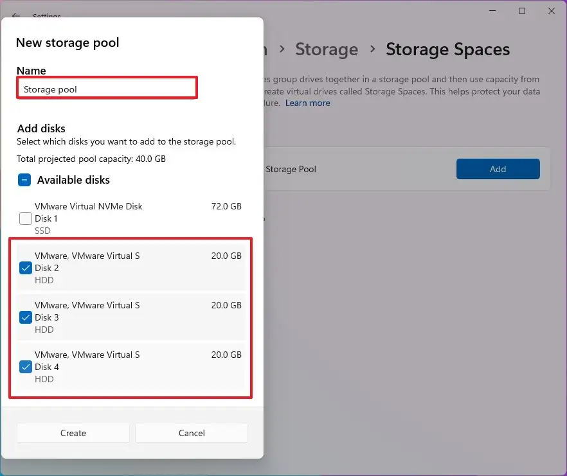Select the Disk 4 HDD row
567x476 pixels.
[129, 366]
